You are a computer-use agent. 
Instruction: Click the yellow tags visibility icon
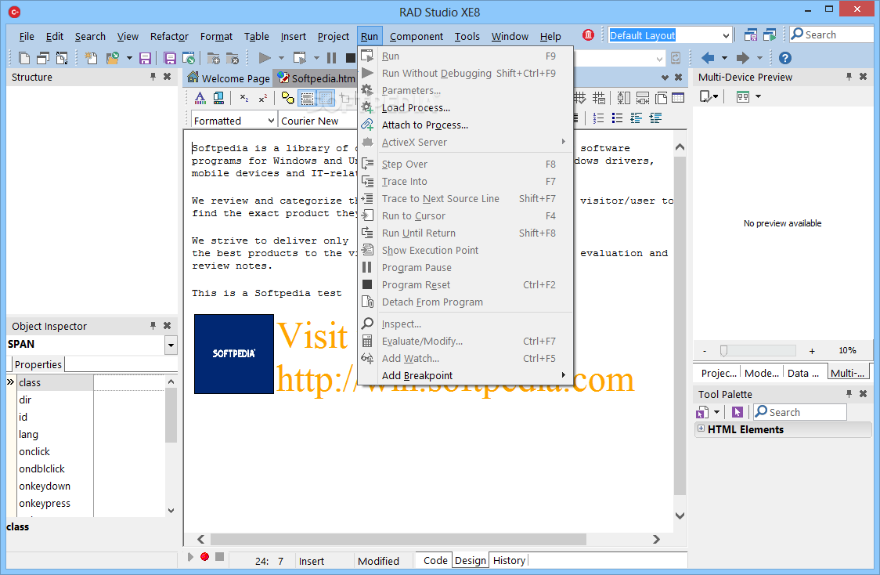287,98
